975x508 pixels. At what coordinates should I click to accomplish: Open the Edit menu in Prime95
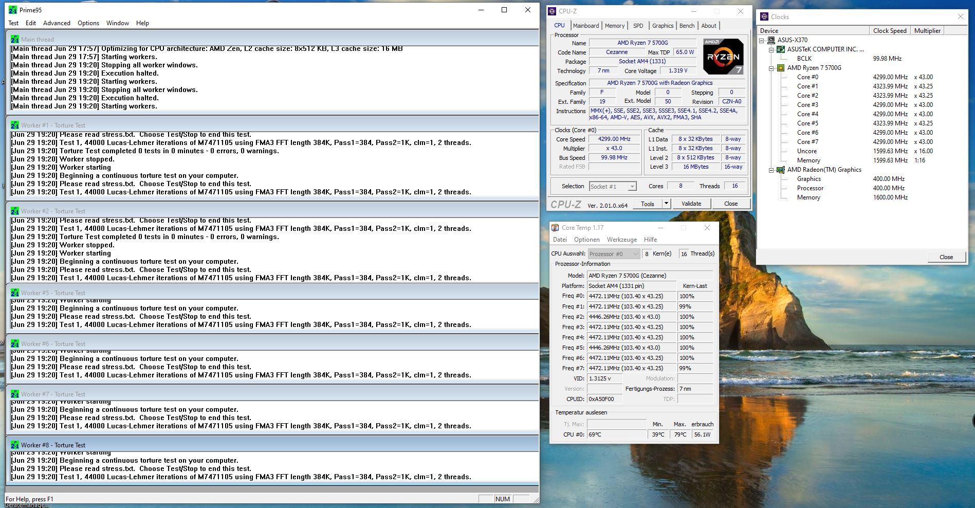[x=31, y=23]
